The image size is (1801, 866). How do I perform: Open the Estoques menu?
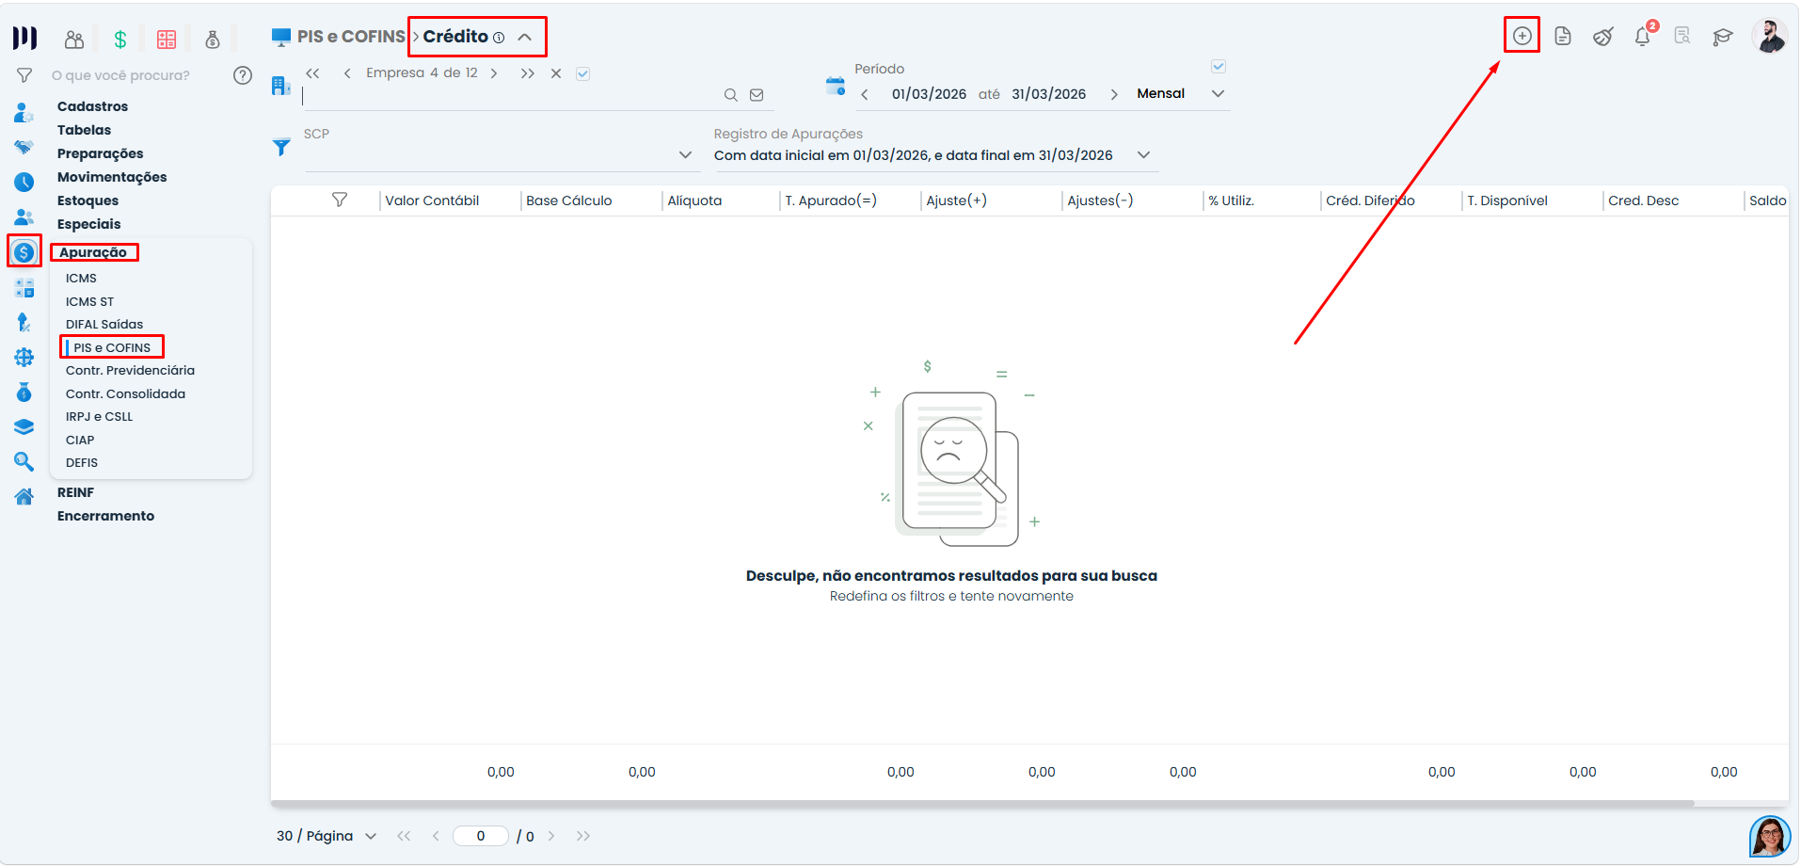coord(88,200)
